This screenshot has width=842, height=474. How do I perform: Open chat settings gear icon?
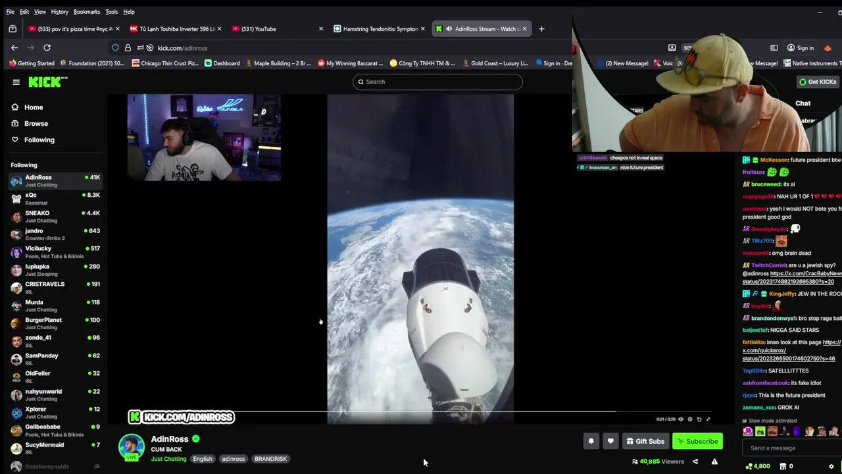831,466
